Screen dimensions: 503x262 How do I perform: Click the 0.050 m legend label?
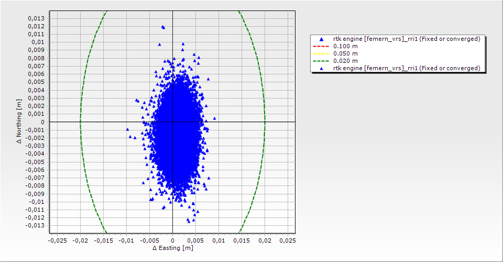[x=345, y=53]
